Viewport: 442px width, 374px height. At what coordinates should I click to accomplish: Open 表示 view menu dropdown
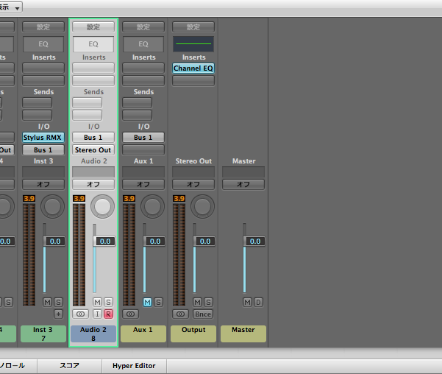click(x=10, y=7)
